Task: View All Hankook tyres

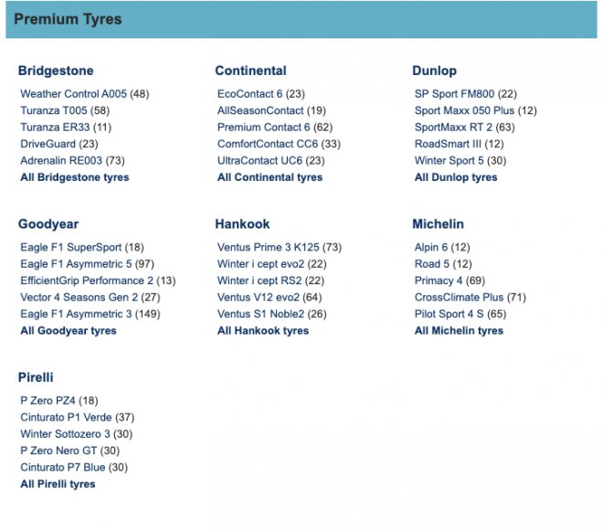Action: (263, 331)
